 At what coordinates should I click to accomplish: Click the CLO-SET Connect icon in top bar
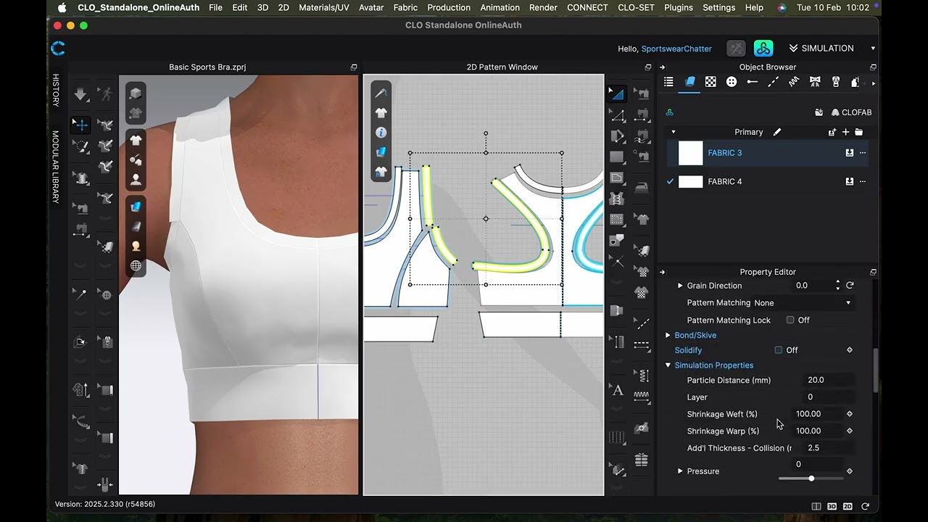point(763,49)
